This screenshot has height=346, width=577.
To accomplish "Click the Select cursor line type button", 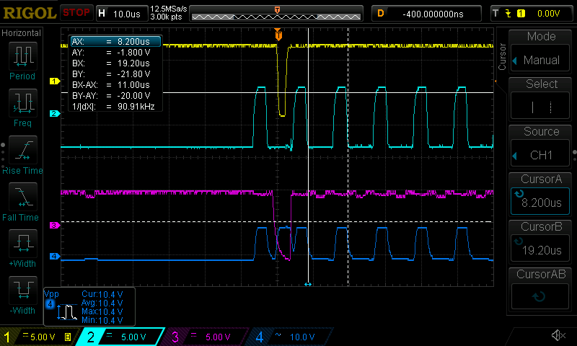I will [540, 107].
